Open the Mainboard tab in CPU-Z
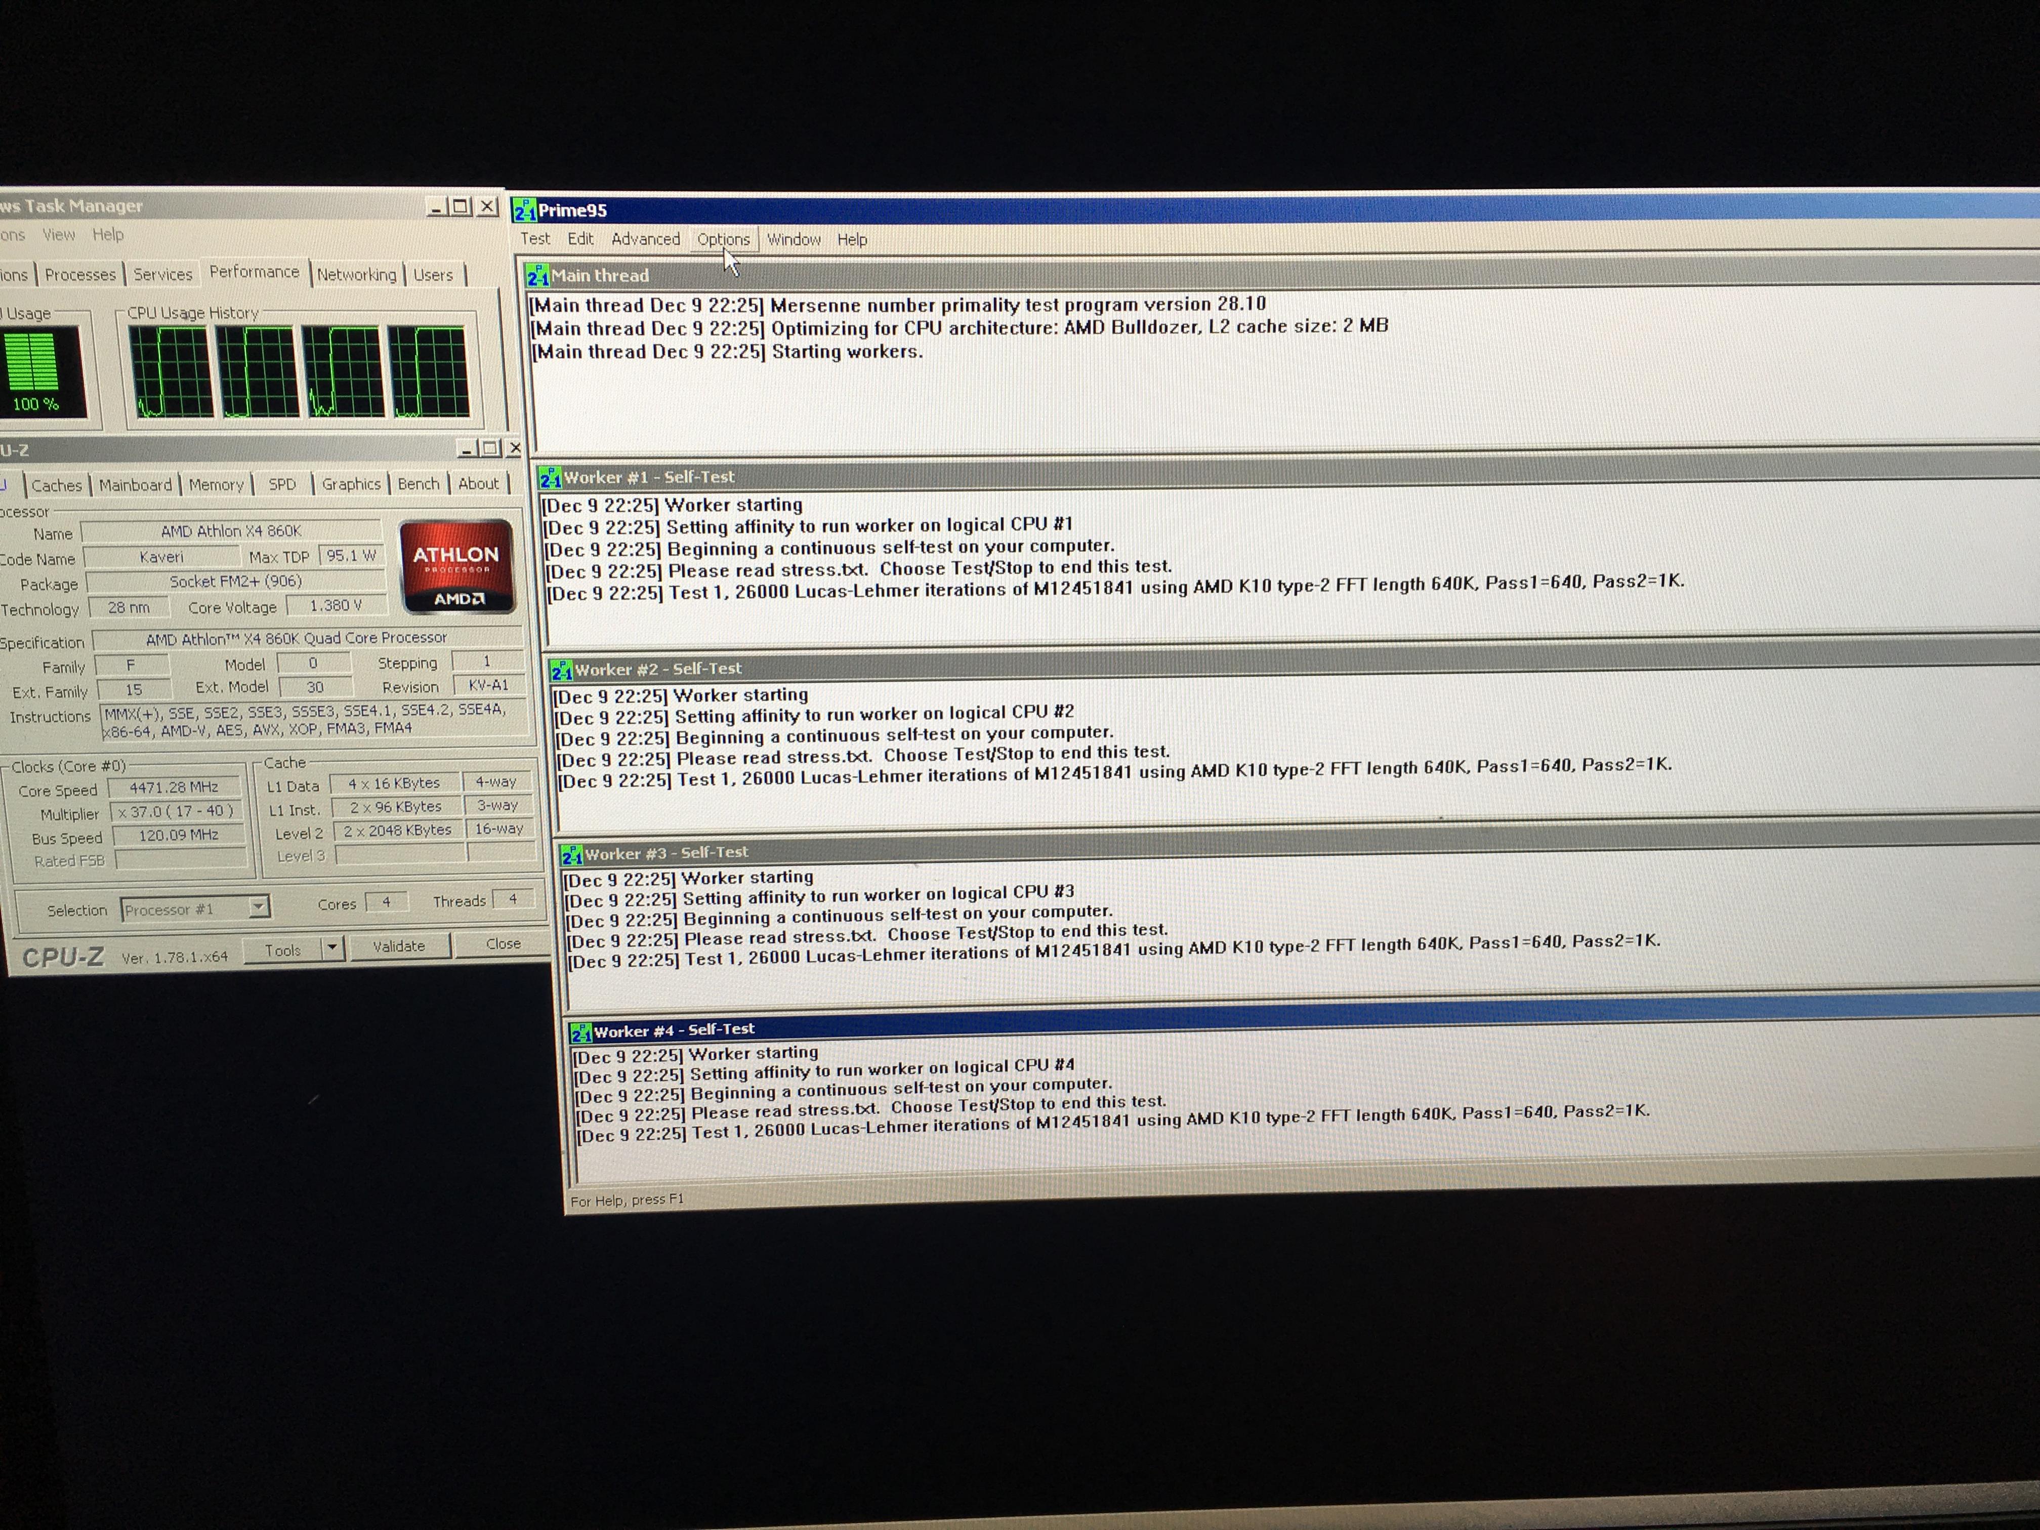The height and width of the screenshot is (1530, 2040). click(136, 485)
